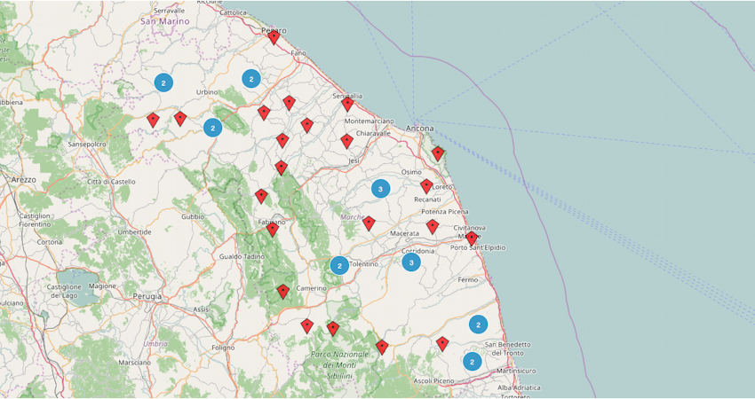Click the red marker near Potenza Picena

click(433, 226)
